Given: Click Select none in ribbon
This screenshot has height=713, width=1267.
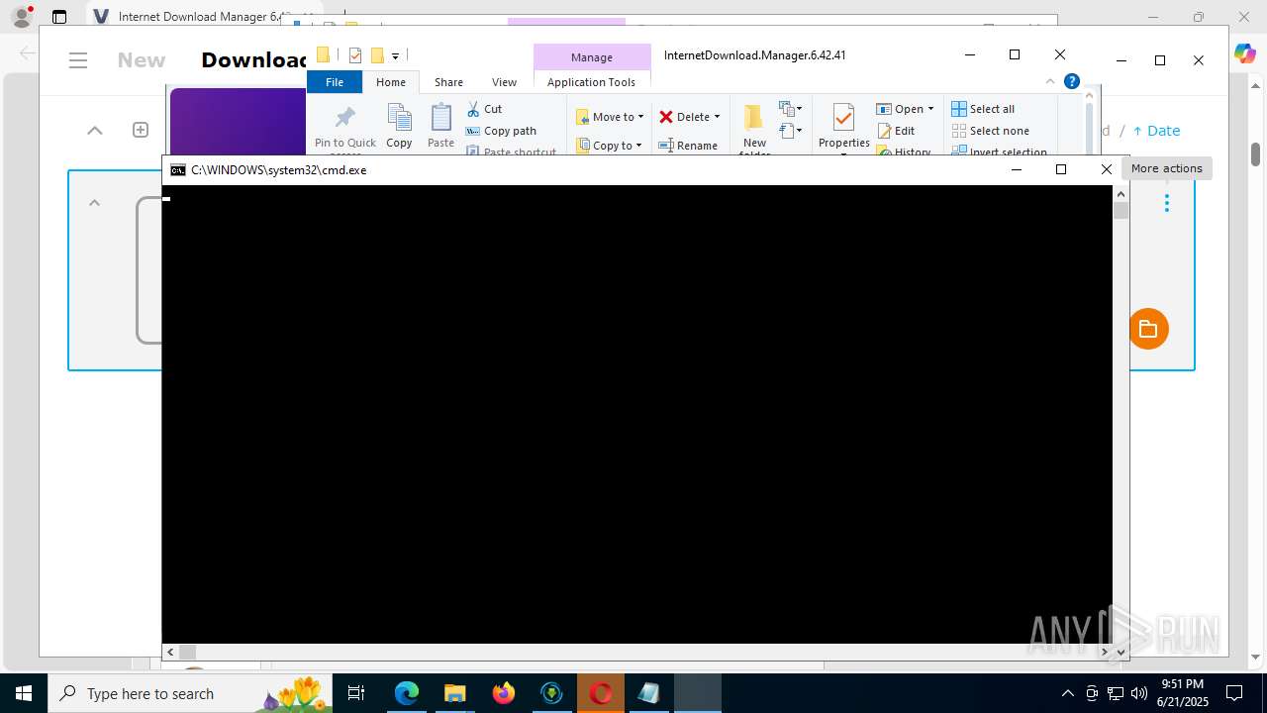Looking at the screenshot, I should (x=990, y=131).
